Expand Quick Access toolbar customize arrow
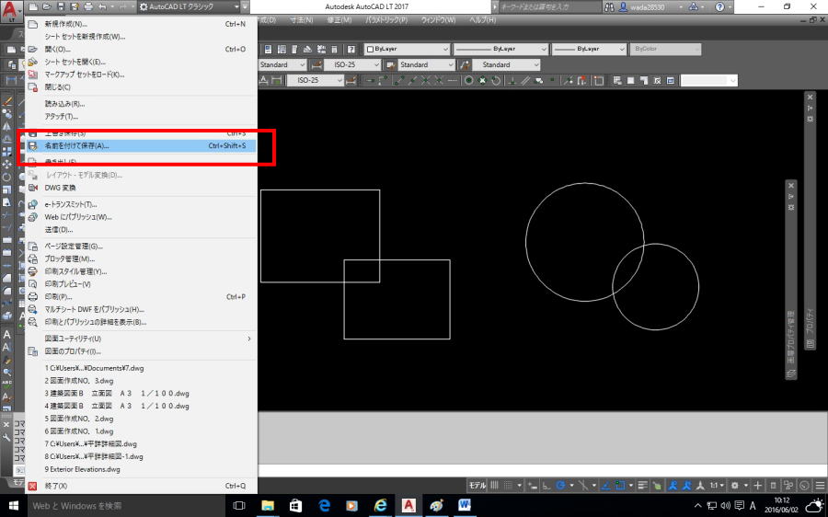828x517 pixels. point(245,6)
